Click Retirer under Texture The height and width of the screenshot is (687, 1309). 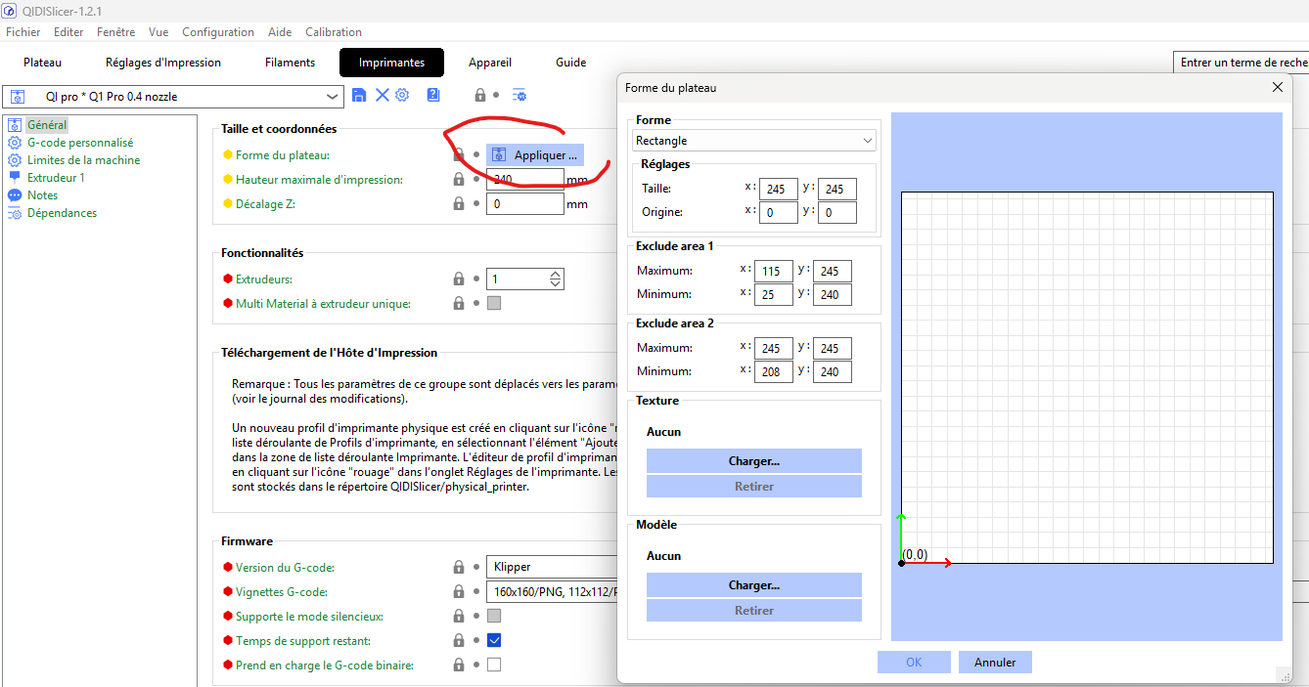754,486
